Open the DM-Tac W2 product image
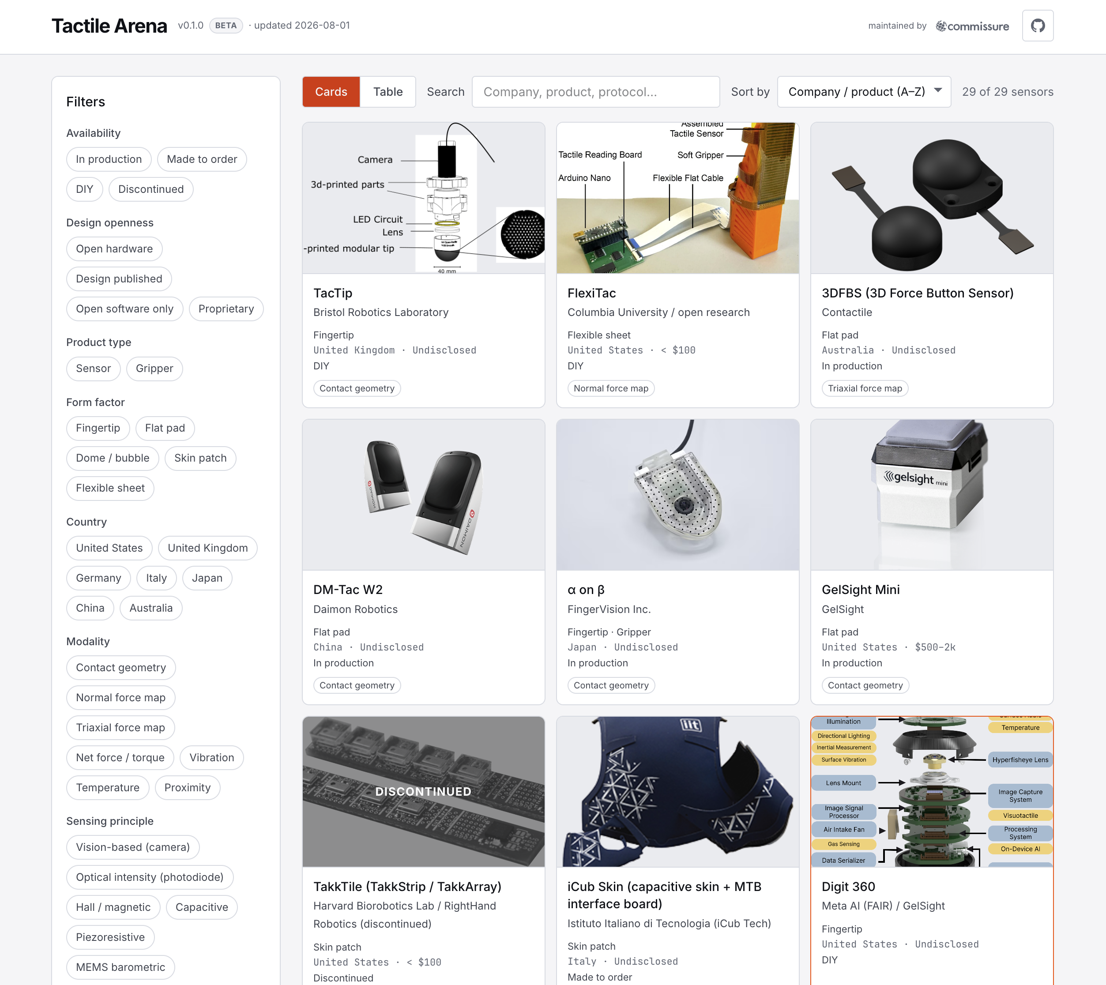 coord(423,495)
